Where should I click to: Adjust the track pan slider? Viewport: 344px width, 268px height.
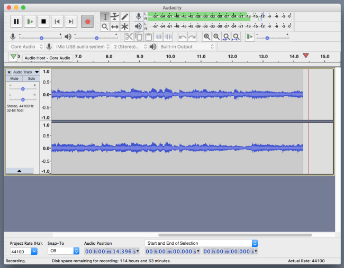click(x=23, y=99)
